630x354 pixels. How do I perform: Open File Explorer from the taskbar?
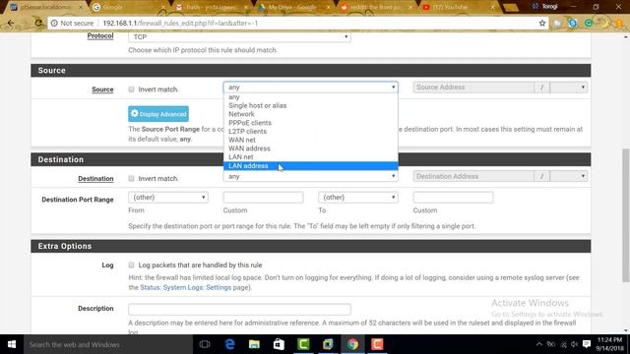254,344
